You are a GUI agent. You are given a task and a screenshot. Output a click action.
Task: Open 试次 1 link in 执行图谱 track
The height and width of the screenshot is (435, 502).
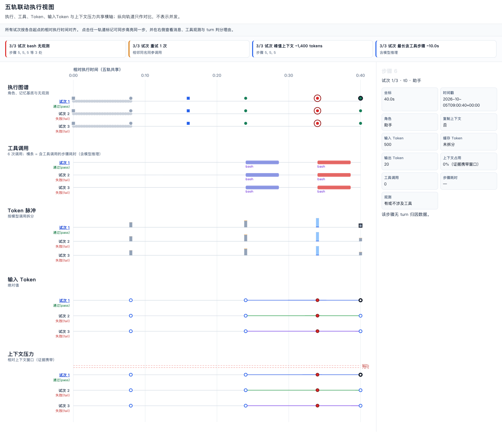pyautogui.click(x=64, y=101)
